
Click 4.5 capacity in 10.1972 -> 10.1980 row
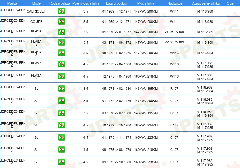tap(86, 125)
